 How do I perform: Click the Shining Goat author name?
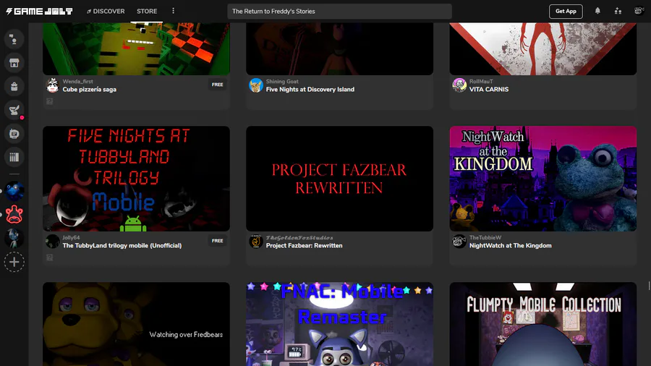tap(282, 82)
